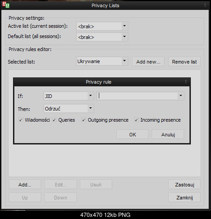Focus the JID value text field

[x=137, y=96]
